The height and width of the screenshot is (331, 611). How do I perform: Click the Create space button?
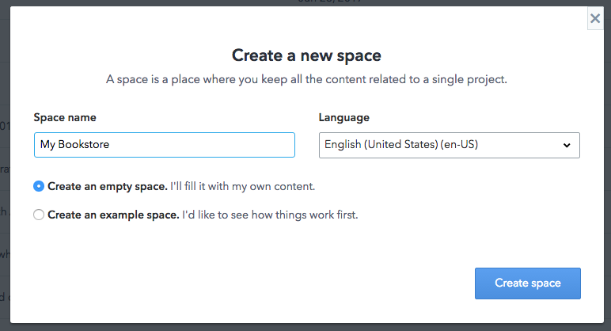[528, 283]
